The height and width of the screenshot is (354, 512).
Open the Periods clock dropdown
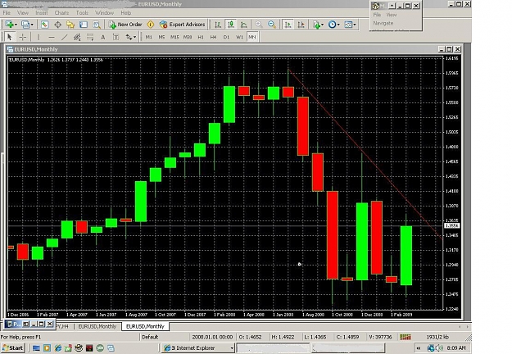click(x=334, y=25)
